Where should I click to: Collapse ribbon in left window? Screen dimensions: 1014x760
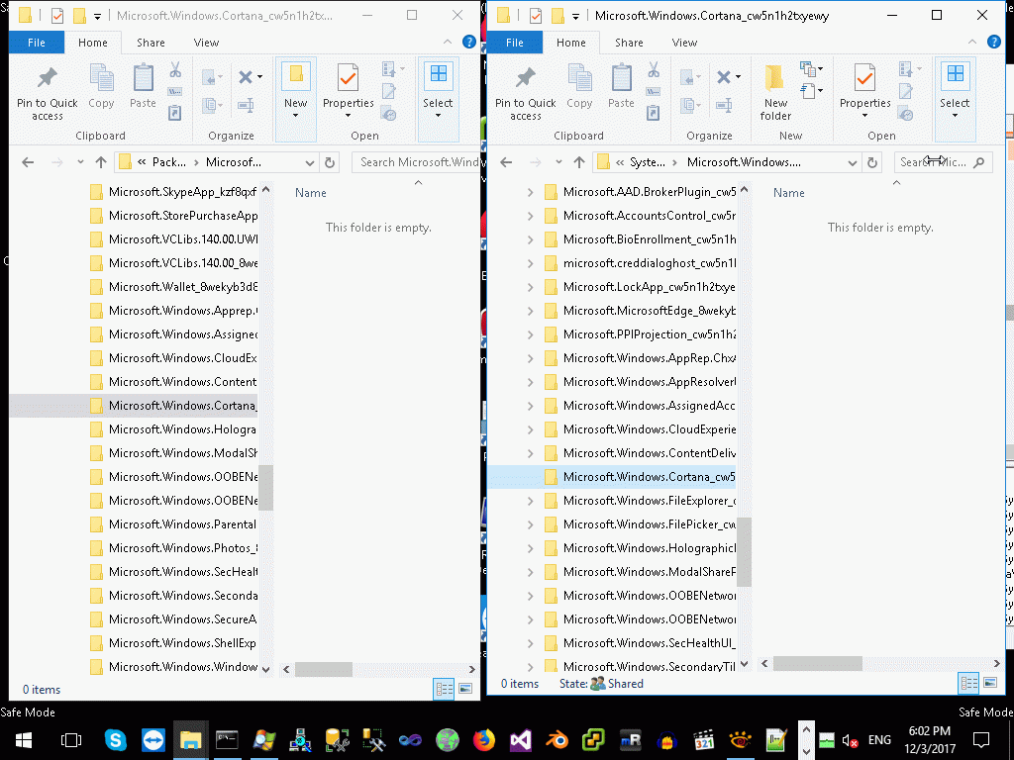click(x=448, y=42)
